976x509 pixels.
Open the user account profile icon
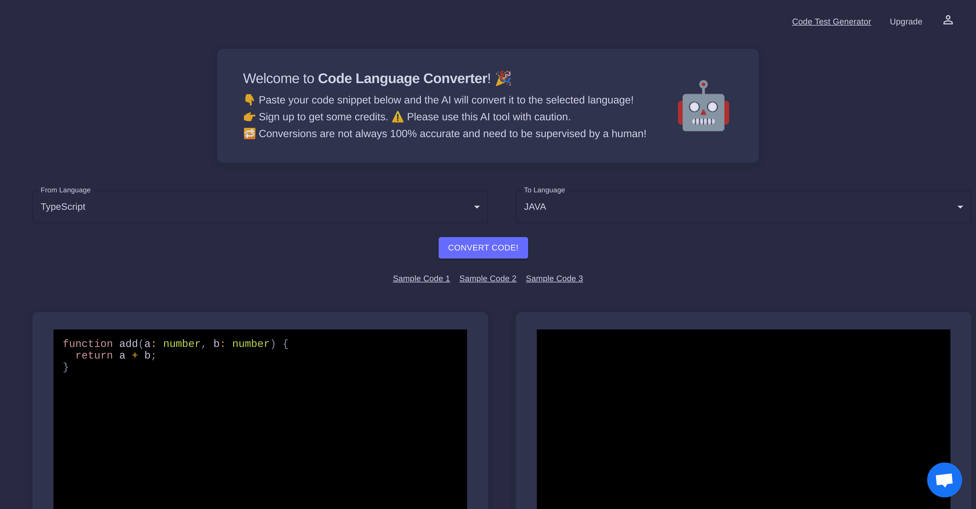[948, 20]
